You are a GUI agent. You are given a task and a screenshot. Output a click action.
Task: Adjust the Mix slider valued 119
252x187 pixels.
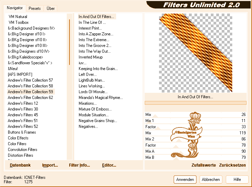(x=195, y=133)
